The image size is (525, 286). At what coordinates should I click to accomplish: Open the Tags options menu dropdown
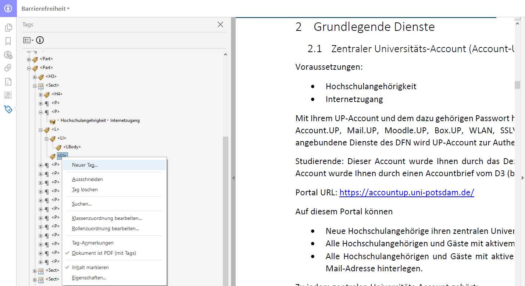tap(28, 40)
